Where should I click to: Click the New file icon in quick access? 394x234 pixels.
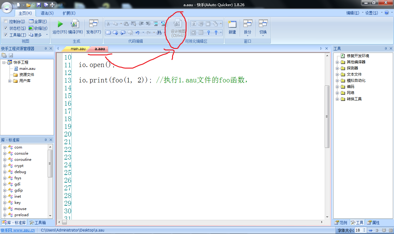point(19,5)
